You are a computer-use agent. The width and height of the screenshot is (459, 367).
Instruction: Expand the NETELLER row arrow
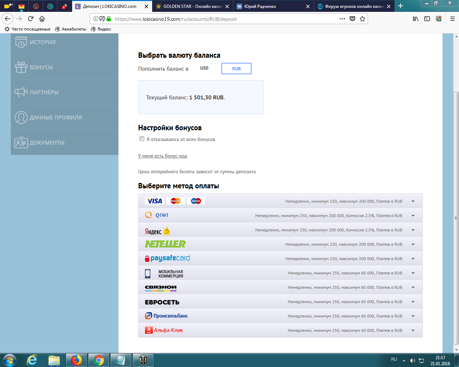click(x=413, y=244)
